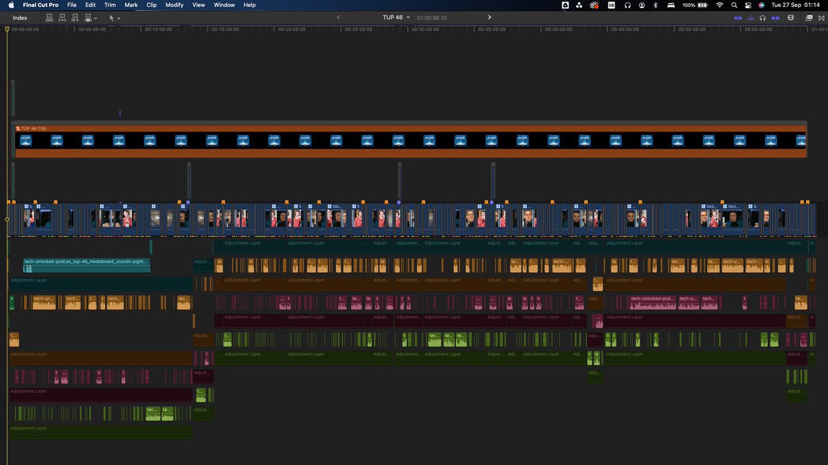Viewport: 828px width, 465px height.
Task: Open the Clip Appearance height control
Action: pos(791,18)
